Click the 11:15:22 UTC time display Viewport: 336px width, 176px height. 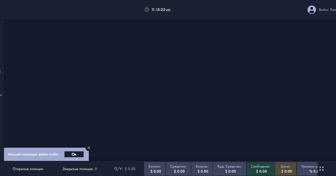click(161, 10)
